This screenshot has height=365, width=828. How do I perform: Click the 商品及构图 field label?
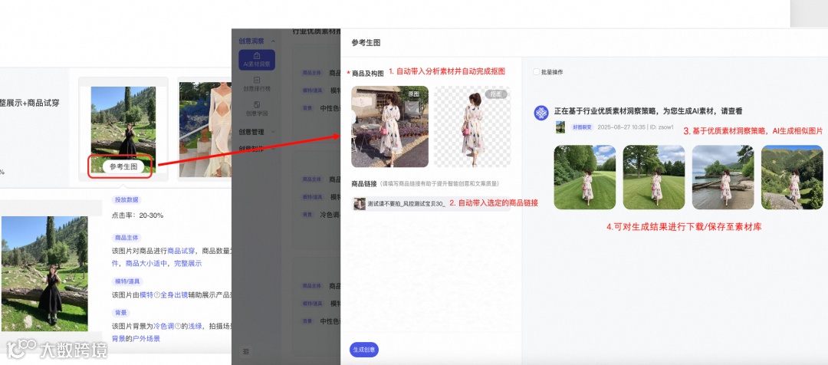[368, 74]
